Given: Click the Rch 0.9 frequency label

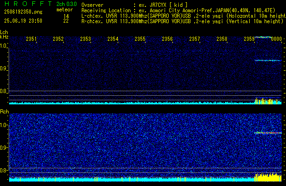Looking at the screenshot, I should pyautogui.click(x=3, y=147).
